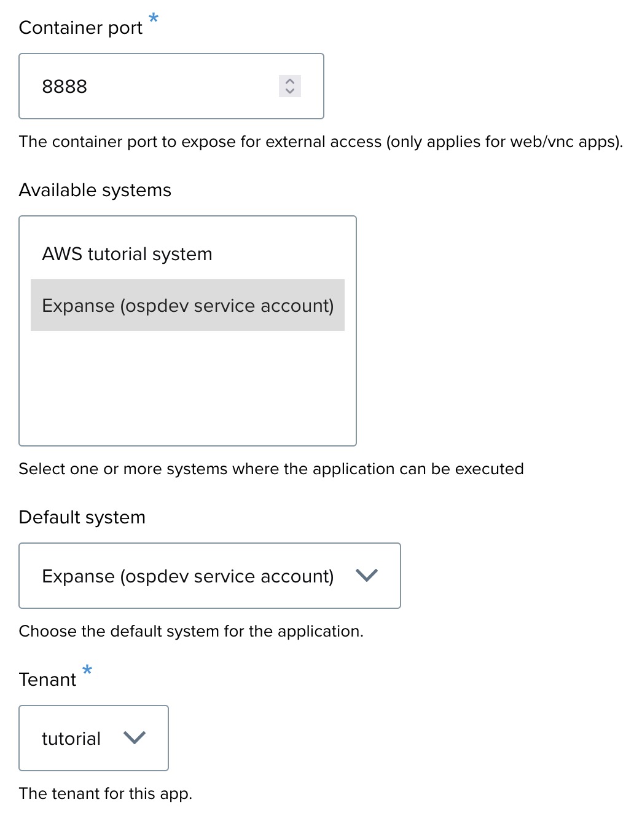
Task: Click the 'Select one or more systems' help text
Action: click(271, 469)
